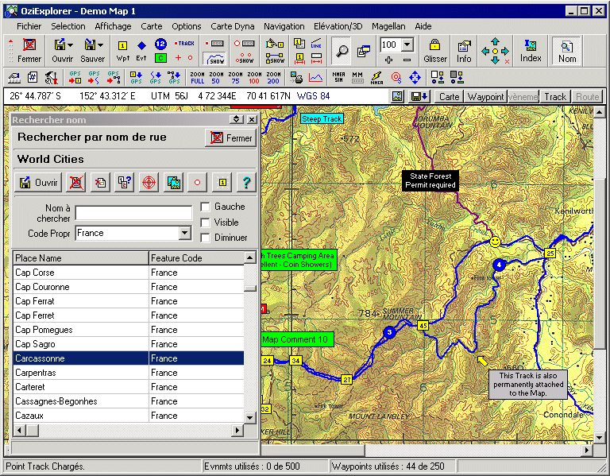
Task: Click the blue circle 12 map feature icon
Action: point(160,44)
